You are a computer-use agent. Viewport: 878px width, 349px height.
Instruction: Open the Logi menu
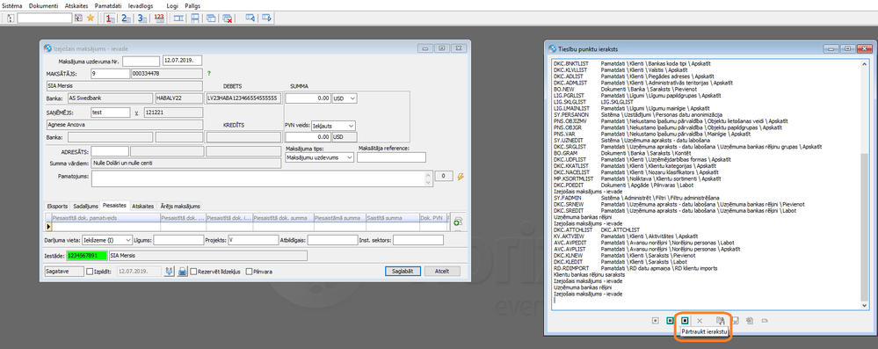pyautogui.click(x=172, y=5)
